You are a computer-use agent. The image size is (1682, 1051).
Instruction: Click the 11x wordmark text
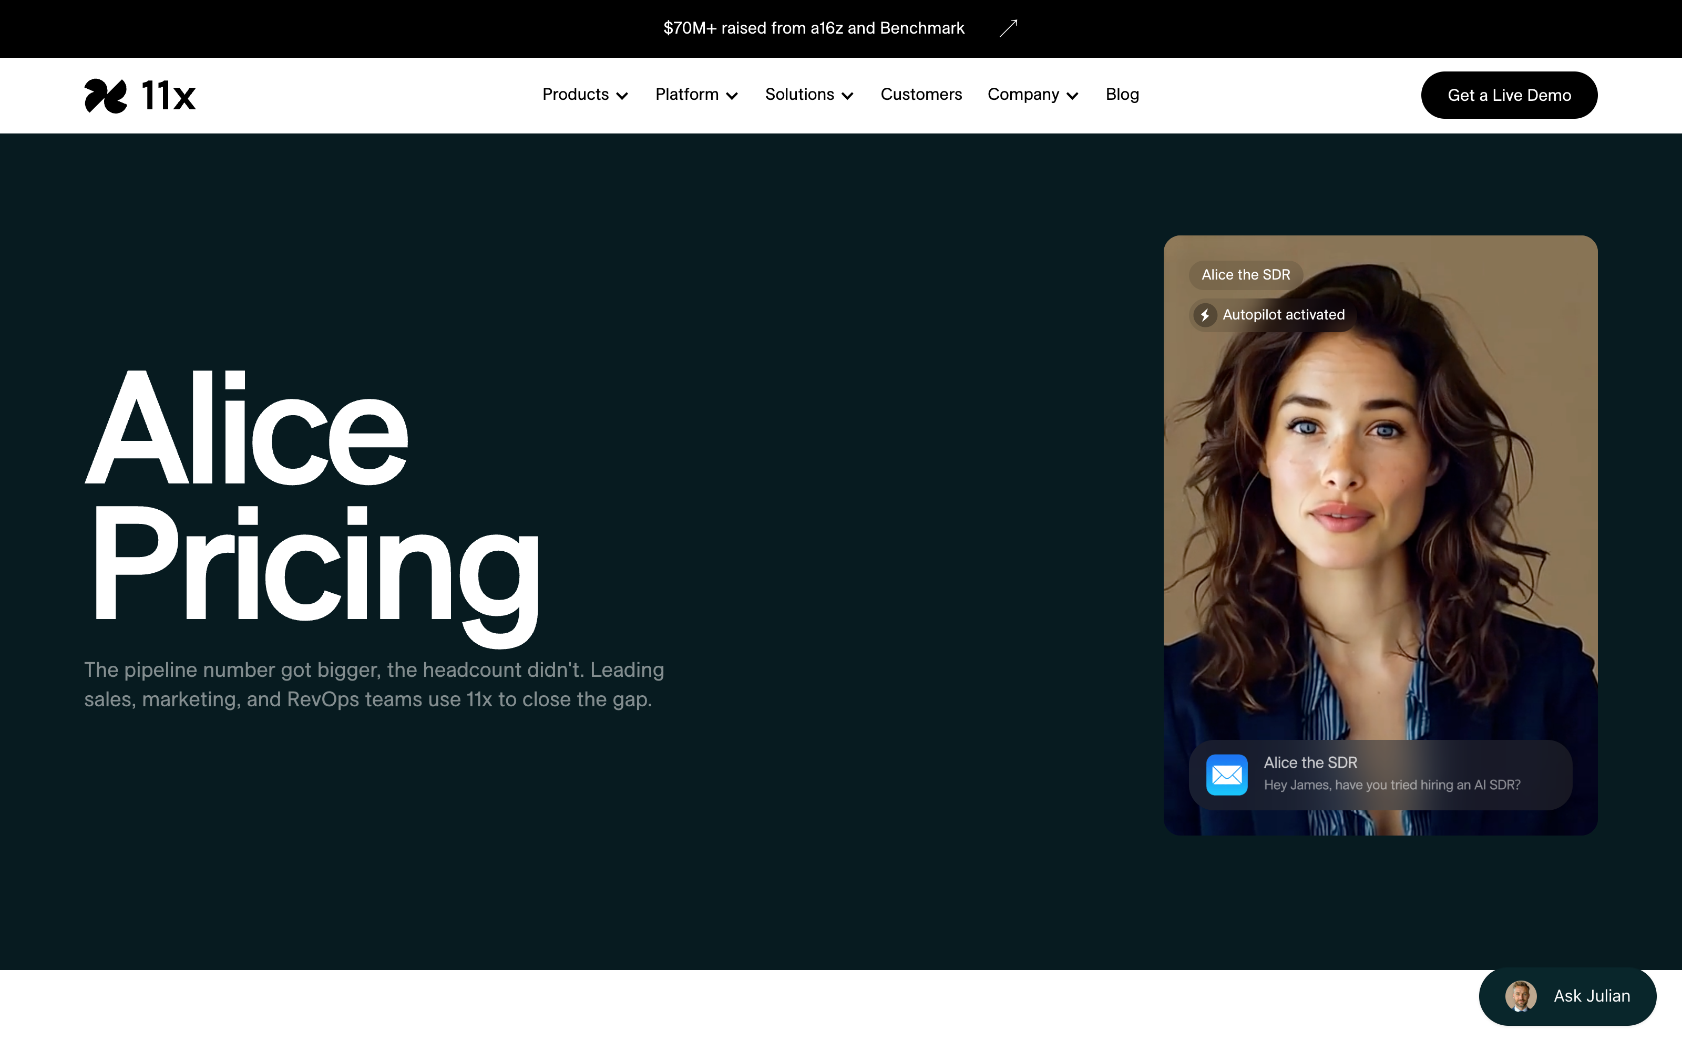pos(169,95)
